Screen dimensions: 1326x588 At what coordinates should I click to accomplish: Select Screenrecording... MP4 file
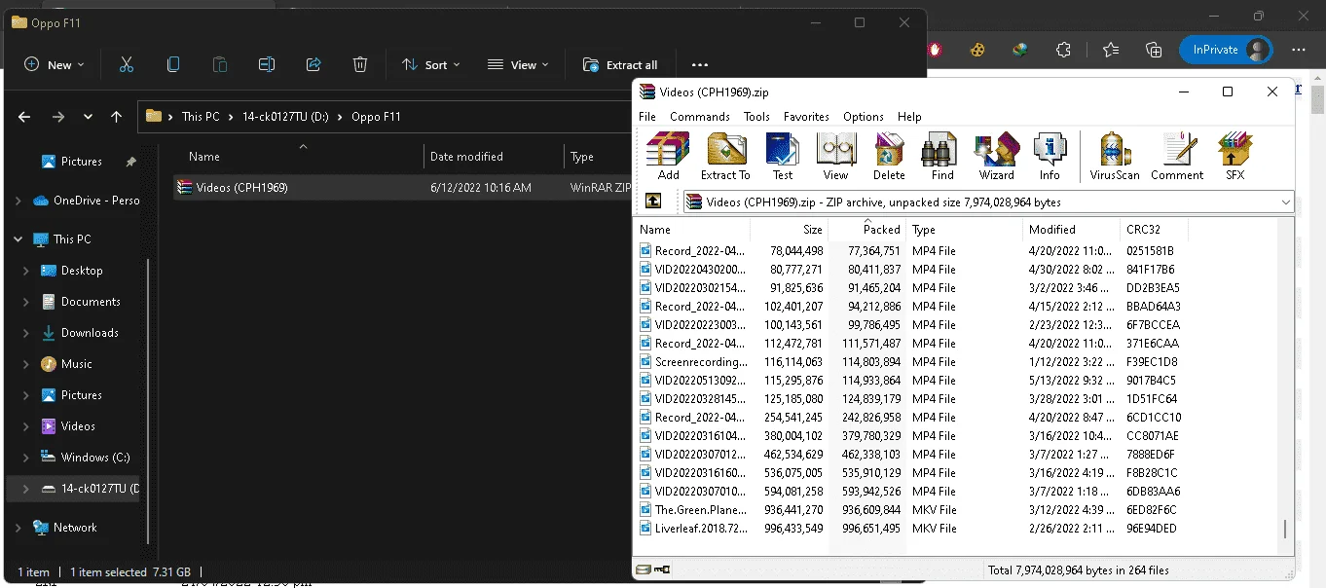[701, 362]
